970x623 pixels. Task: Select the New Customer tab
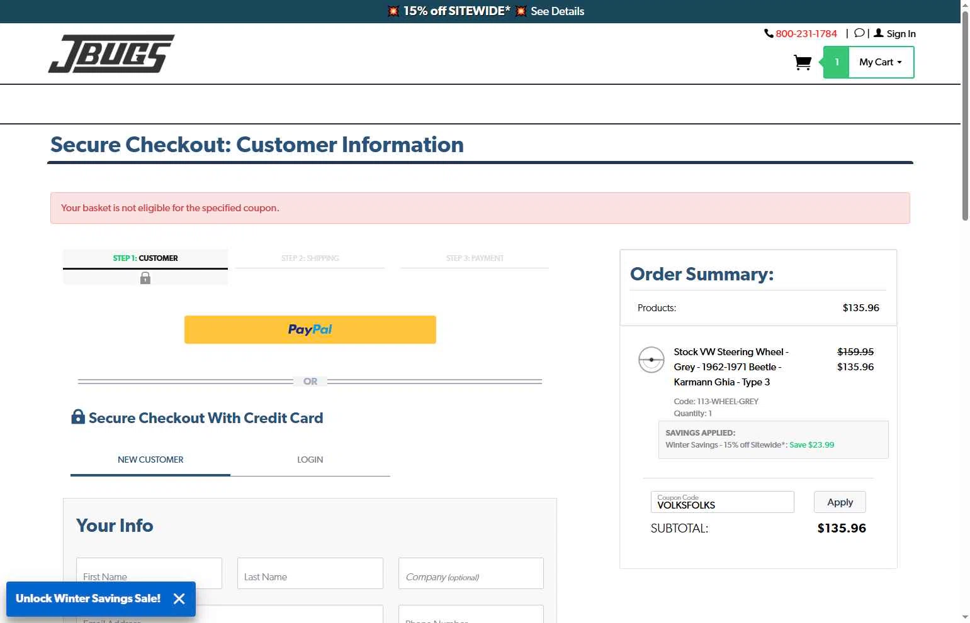click(150, 460)
